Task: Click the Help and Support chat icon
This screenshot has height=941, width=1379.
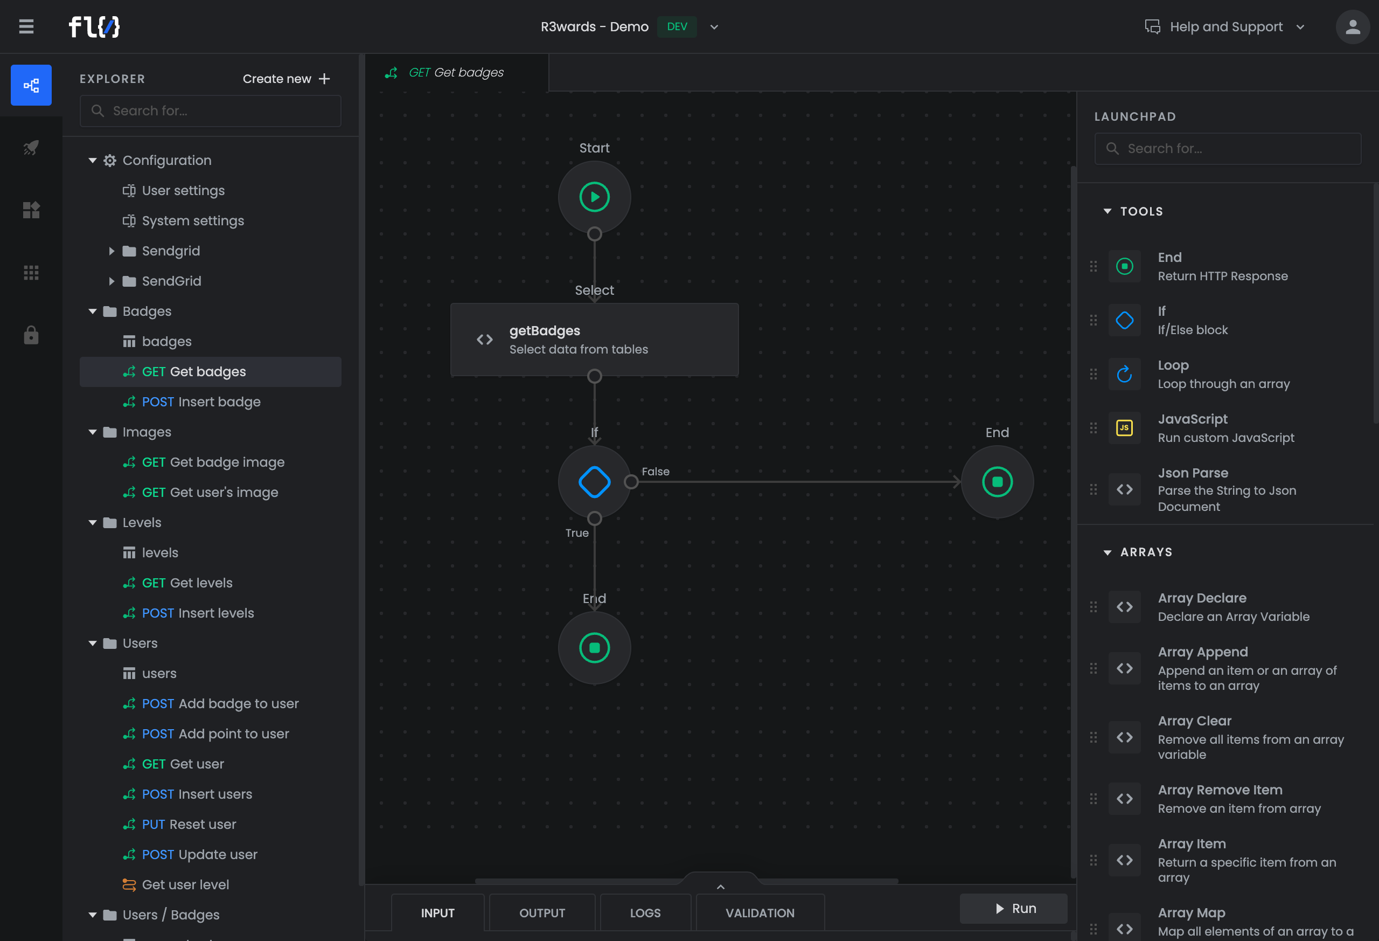Action: click(x=1152, y=27)
